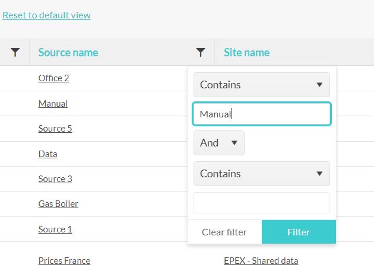Open the Prices France source link
This screenshot has height=268, width=374.
click(x=64, y=261)
